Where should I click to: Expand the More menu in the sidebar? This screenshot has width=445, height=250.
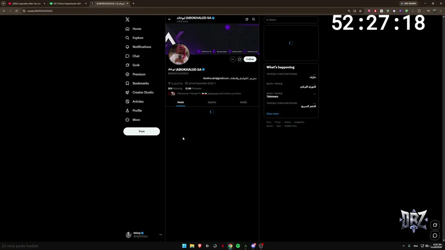click(x=132, y=120)
